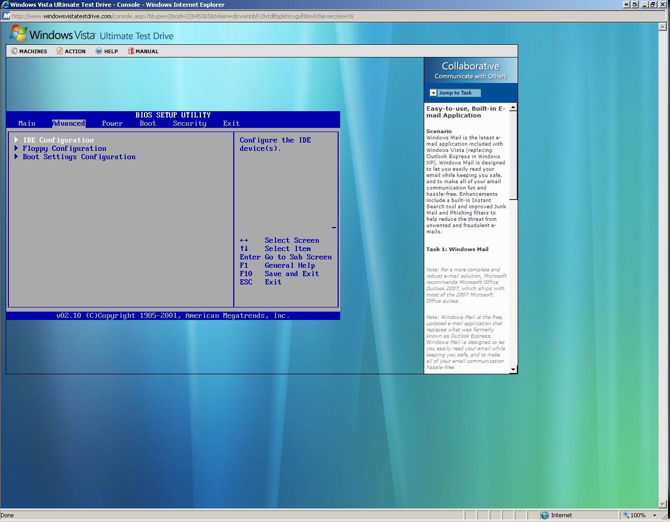670x522 pixels.
Task: Click the Windows Vista flag logo
Action: pos(18,33)
